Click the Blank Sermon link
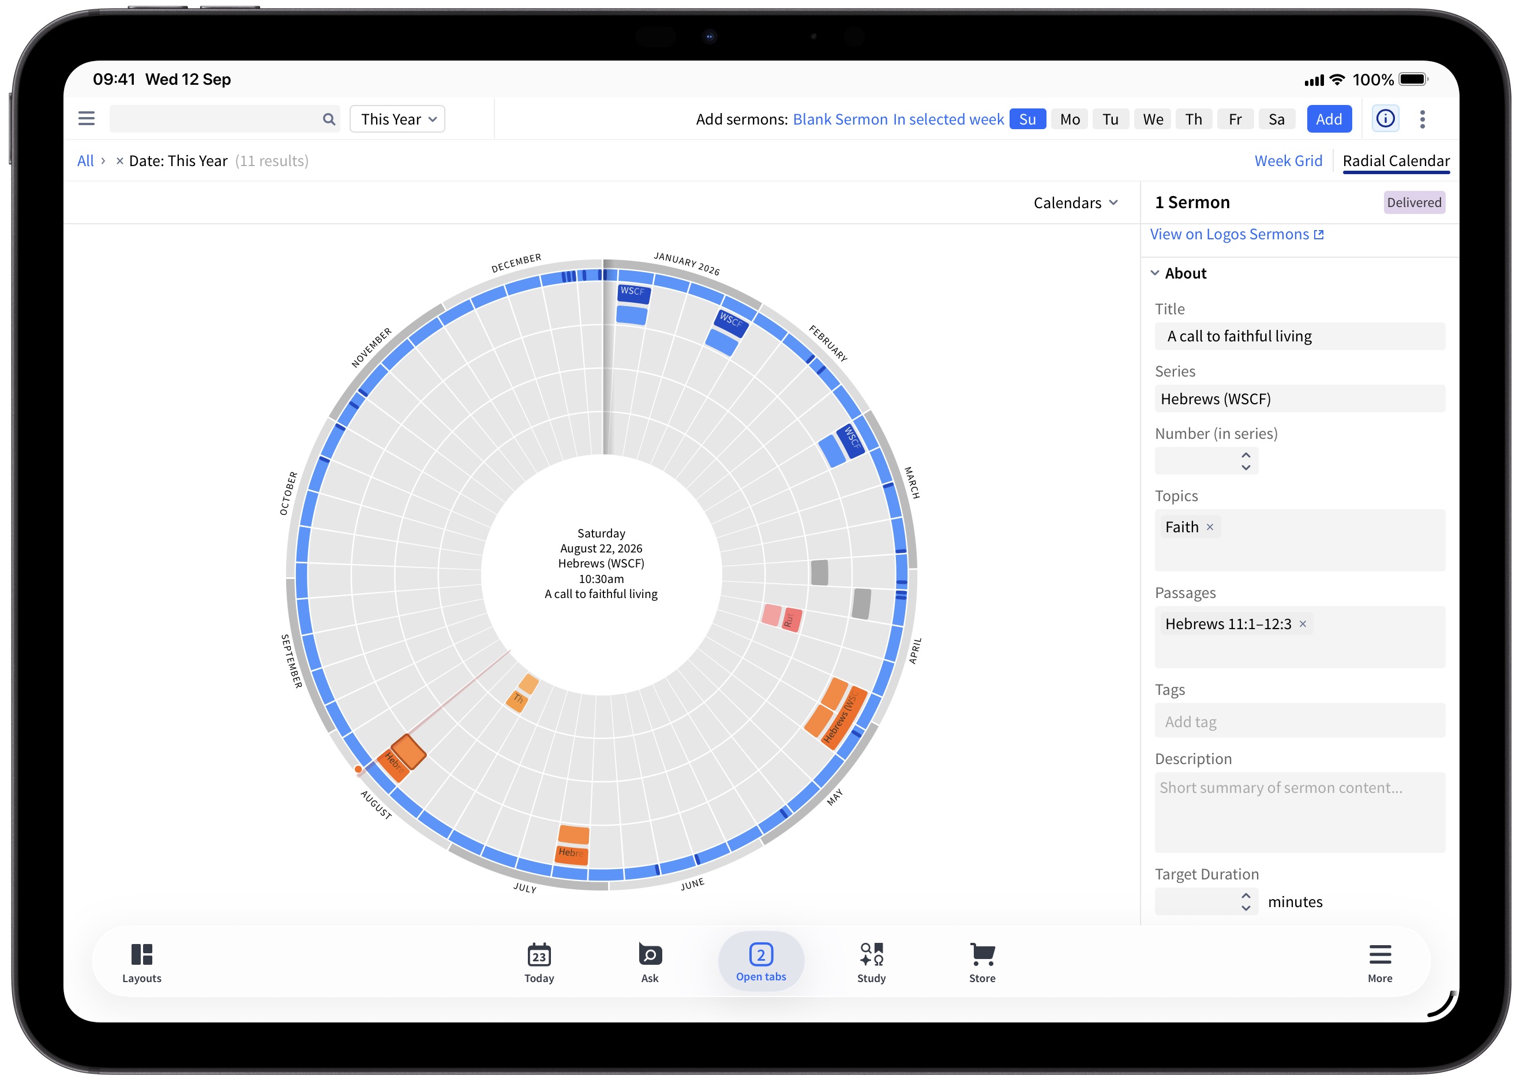Viewport: 1523px width, 1083px height. tap(840, 119)
